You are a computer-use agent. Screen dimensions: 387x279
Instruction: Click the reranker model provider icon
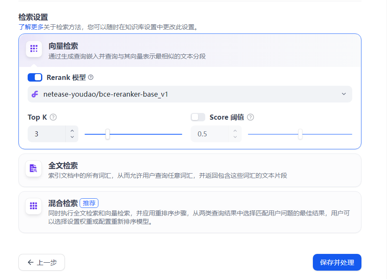[x=35, y=94]
